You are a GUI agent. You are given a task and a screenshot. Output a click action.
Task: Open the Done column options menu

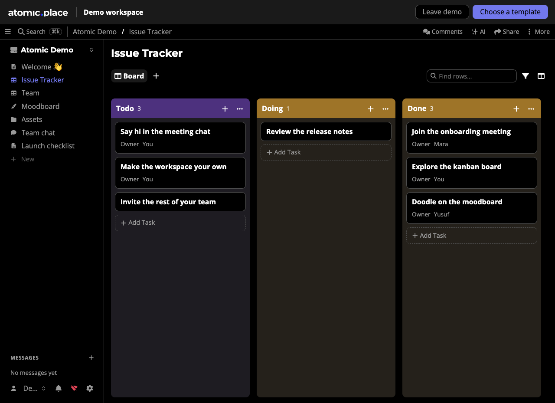click(531, 109)
